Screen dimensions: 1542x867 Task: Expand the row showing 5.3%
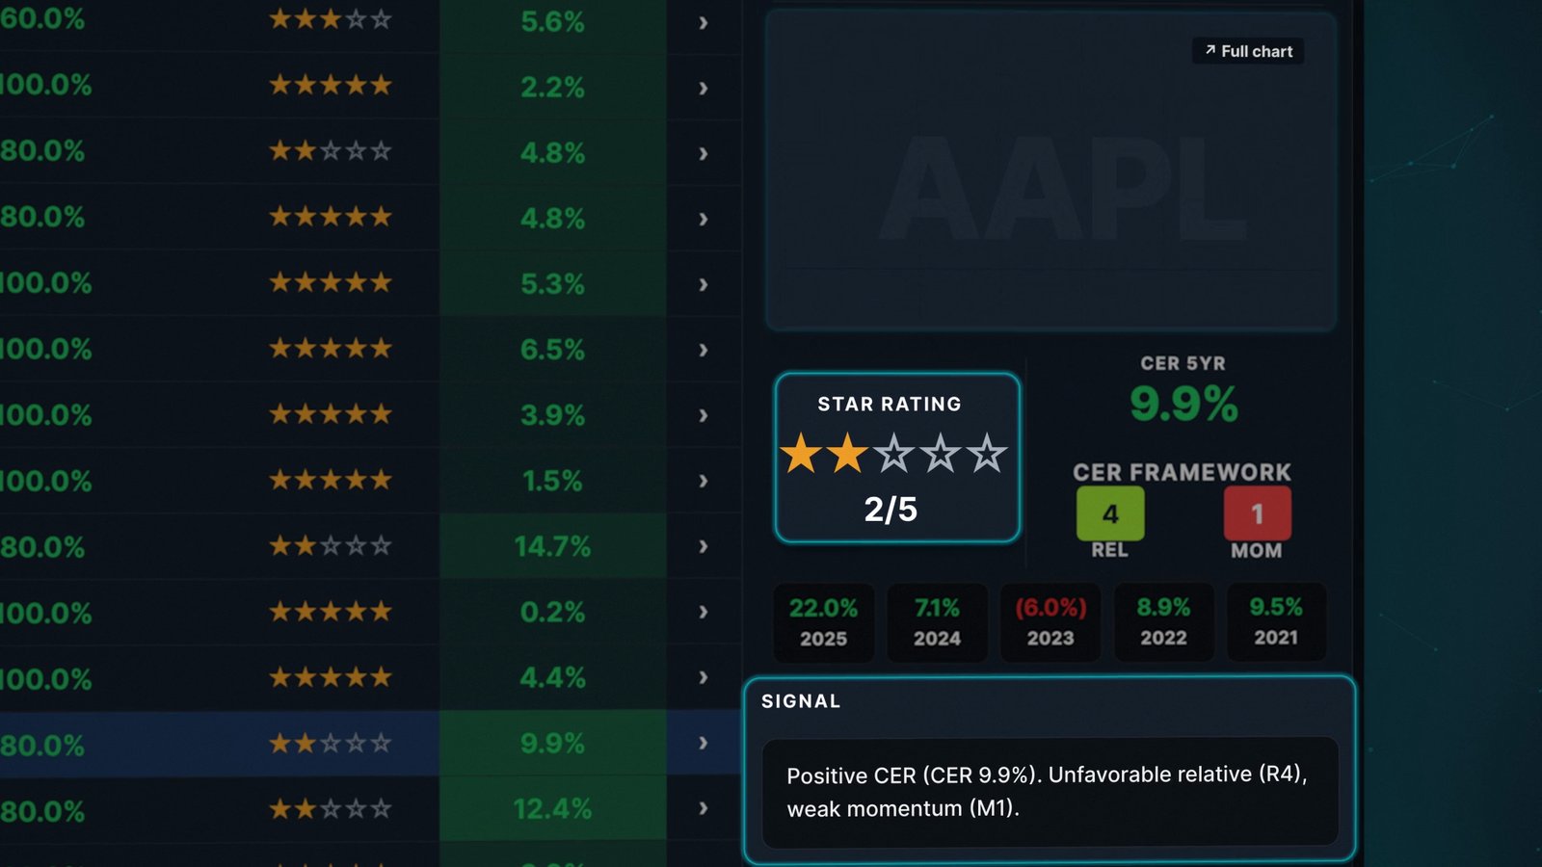[704, 284]
